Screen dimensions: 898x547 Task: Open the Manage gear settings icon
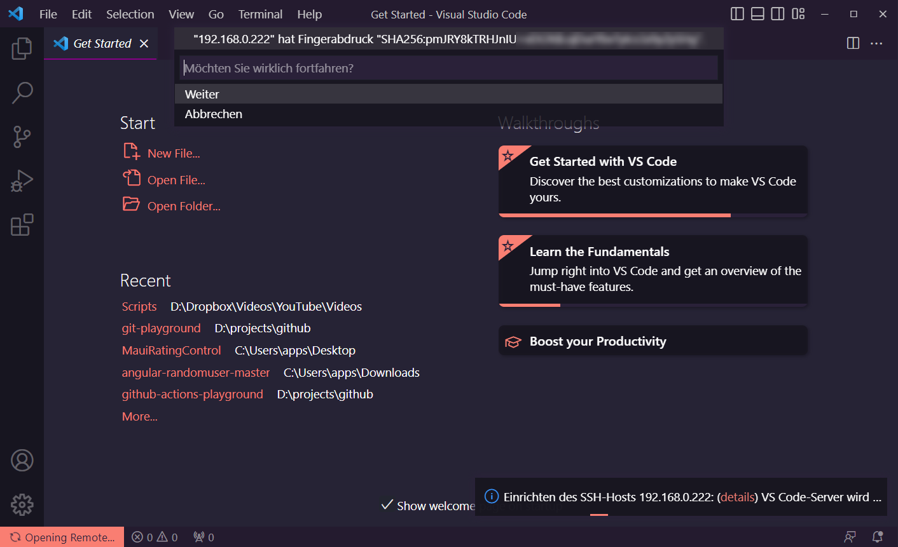pos(22,505)
